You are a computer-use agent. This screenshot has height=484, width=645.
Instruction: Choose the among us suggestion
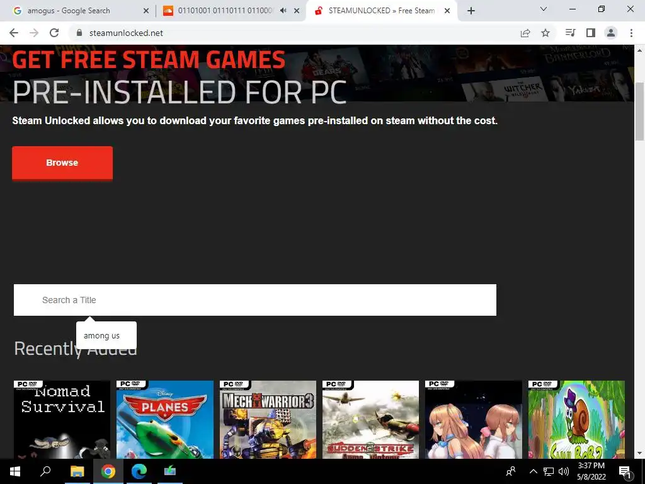pyautogui.click(x=101, y=336)
